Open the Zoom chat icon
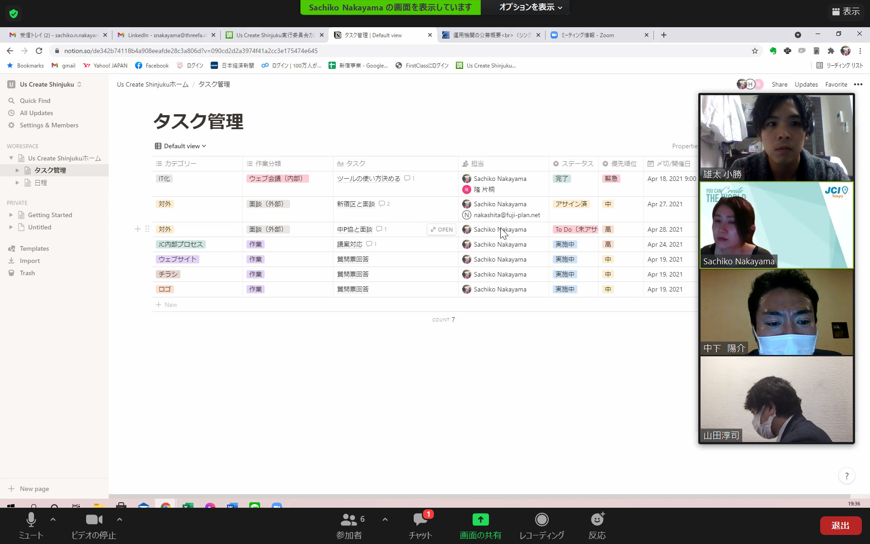The image size is (870, 544). 420,520
